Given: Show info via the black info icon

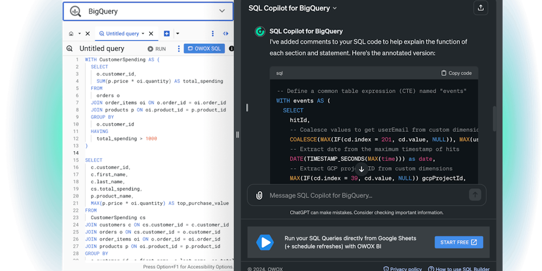Looking at the screenshot, I should [231, 49].
